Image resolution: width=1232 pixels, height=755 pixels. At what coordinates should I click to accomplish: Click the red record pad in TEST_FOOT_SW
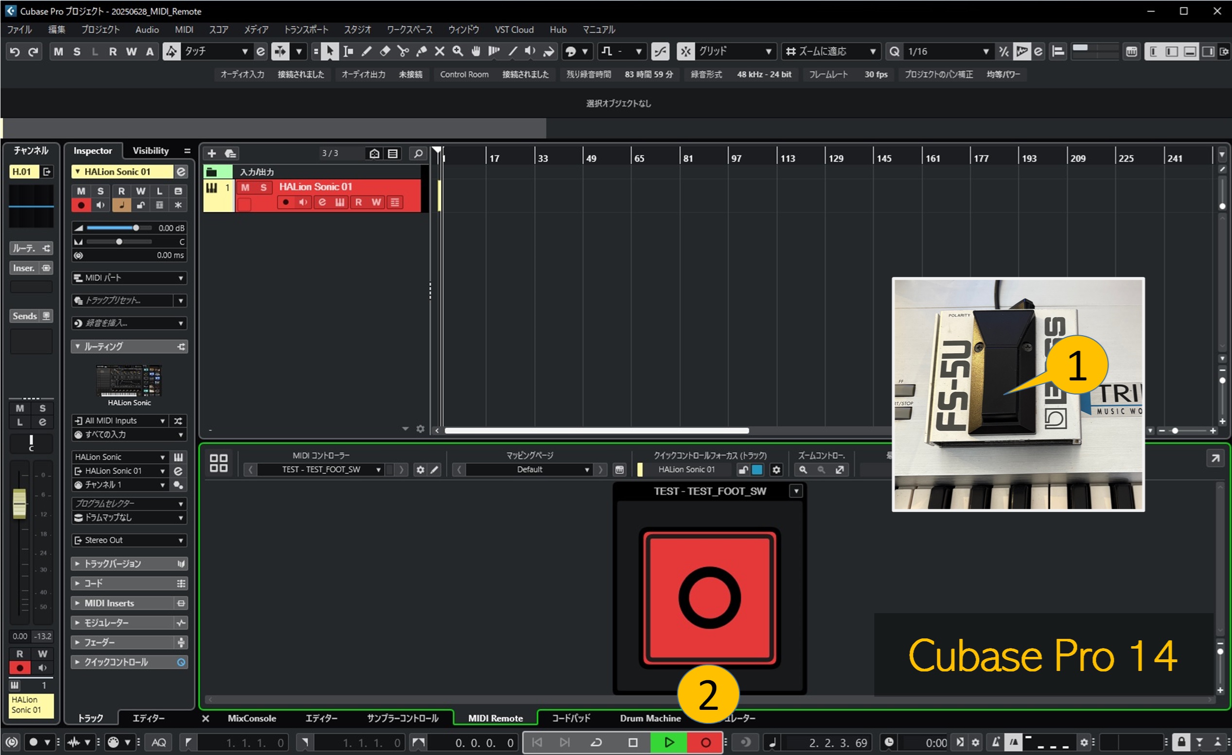(x=709, y=598)
